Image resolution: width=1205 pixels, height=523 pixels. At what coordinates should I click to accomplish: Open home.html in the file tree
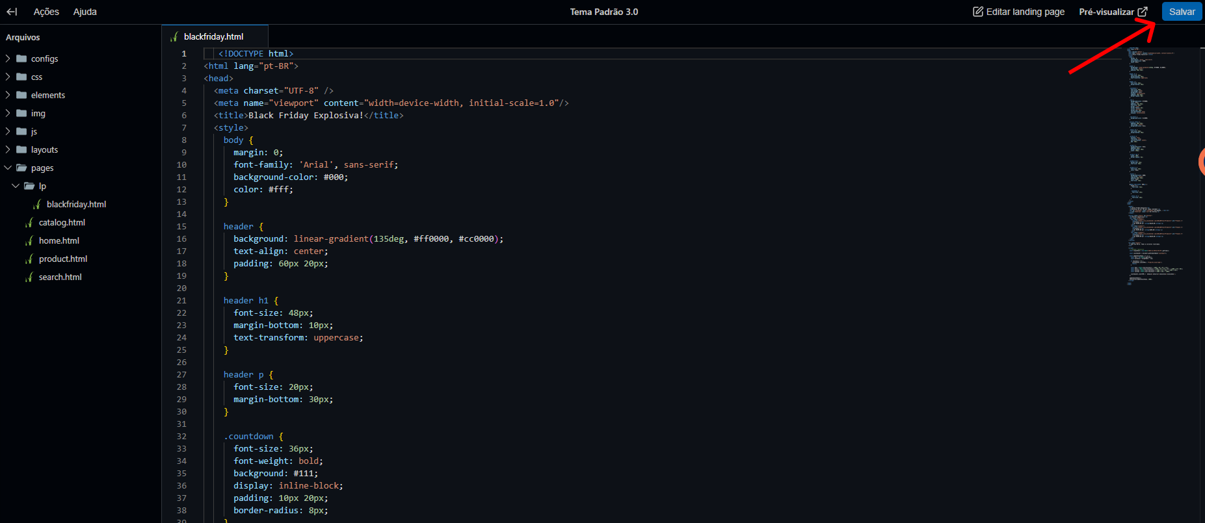coord(59,240)
